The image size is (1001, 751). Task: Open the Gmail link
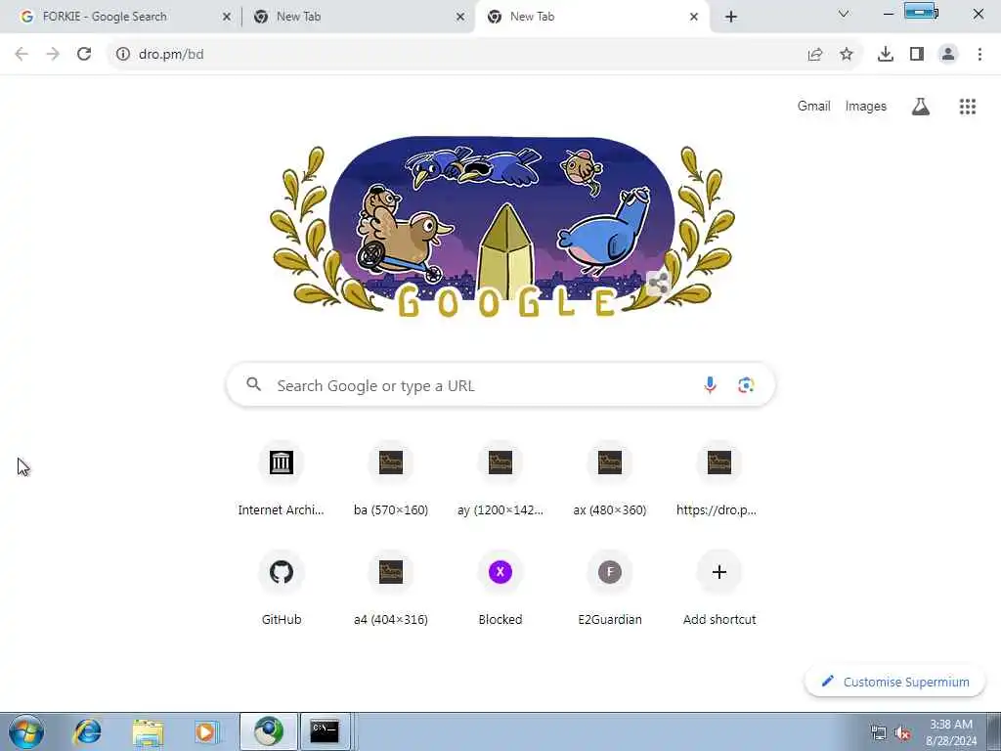pyautogui.click(x=813, y=106)
